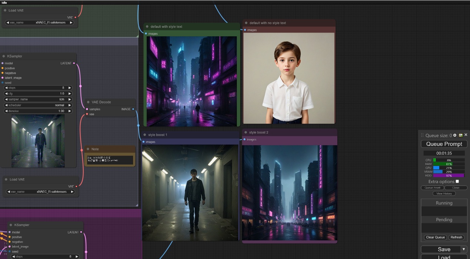This screenshot has height=259, width=470.
Task: Collapse the Note node using its title dot
Action: [x=88, y=149]
